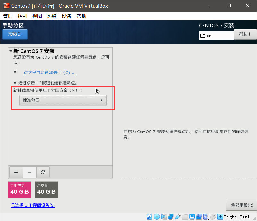The image size is (257, 221).
Task: Click the CPU virtualization status icon
Action: point(206,217)
